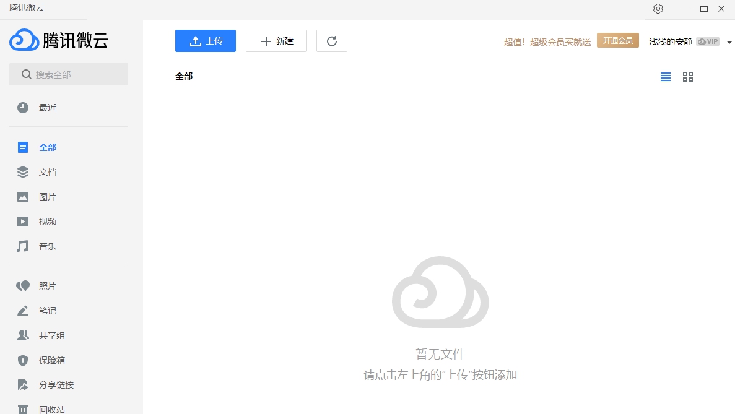Click the VIP badge next to username
The height and width of the screenshot is (414, 735).
click(707, 41)
